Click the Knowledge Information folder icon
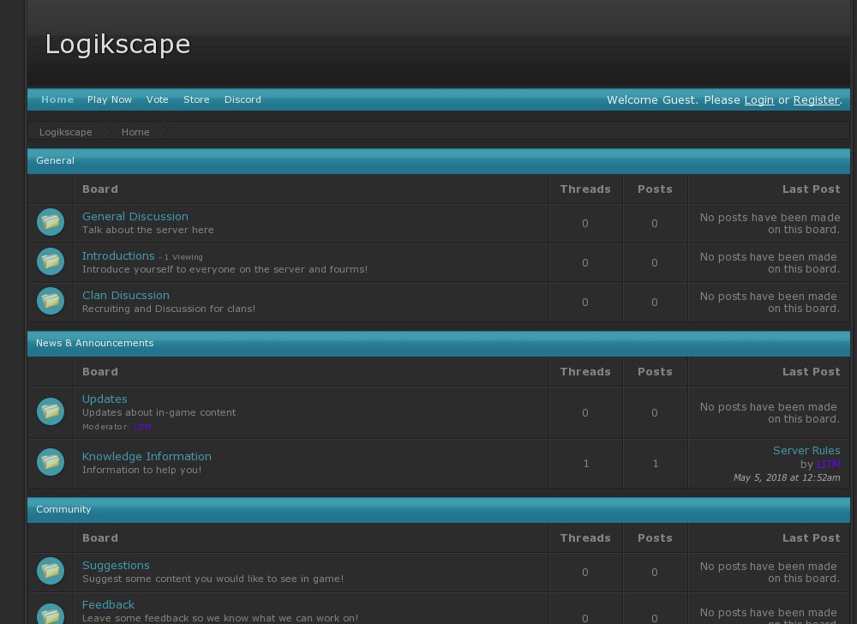 pos(51,462)
